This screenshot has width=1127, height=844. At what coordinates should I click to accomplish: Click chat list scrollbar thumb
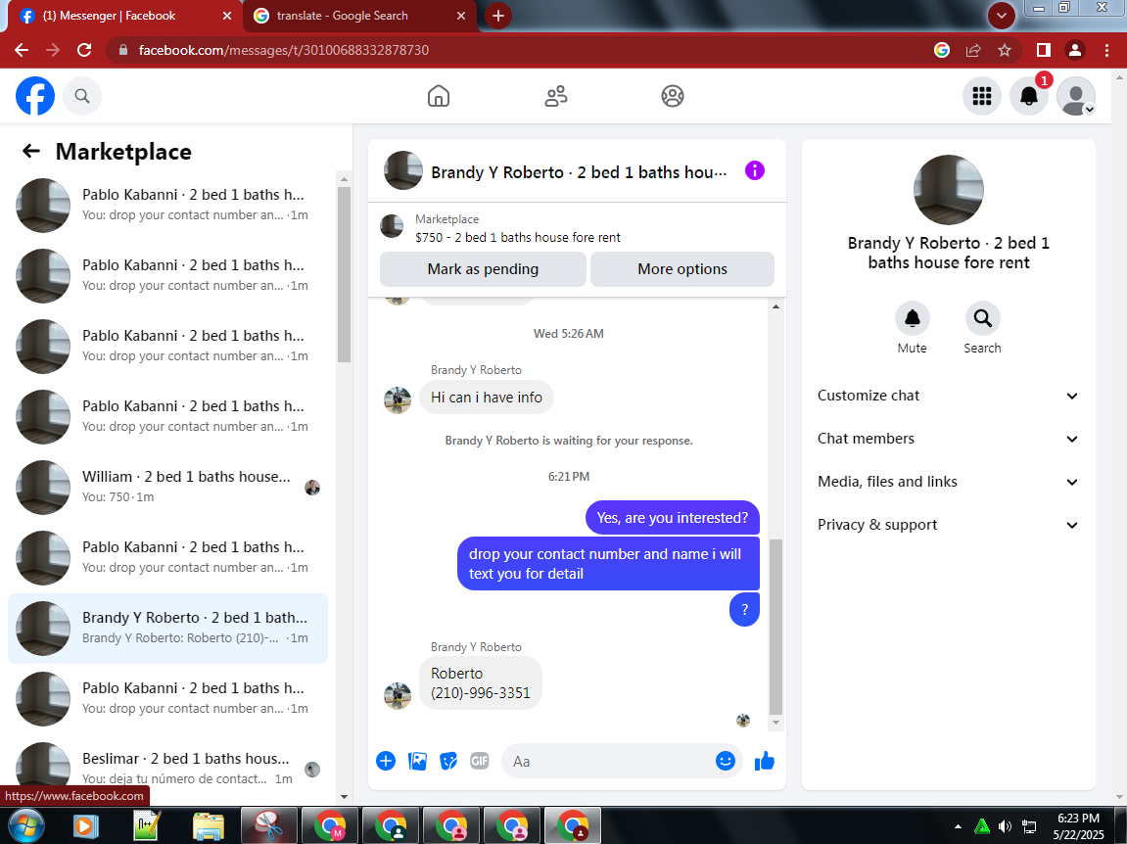344,274
